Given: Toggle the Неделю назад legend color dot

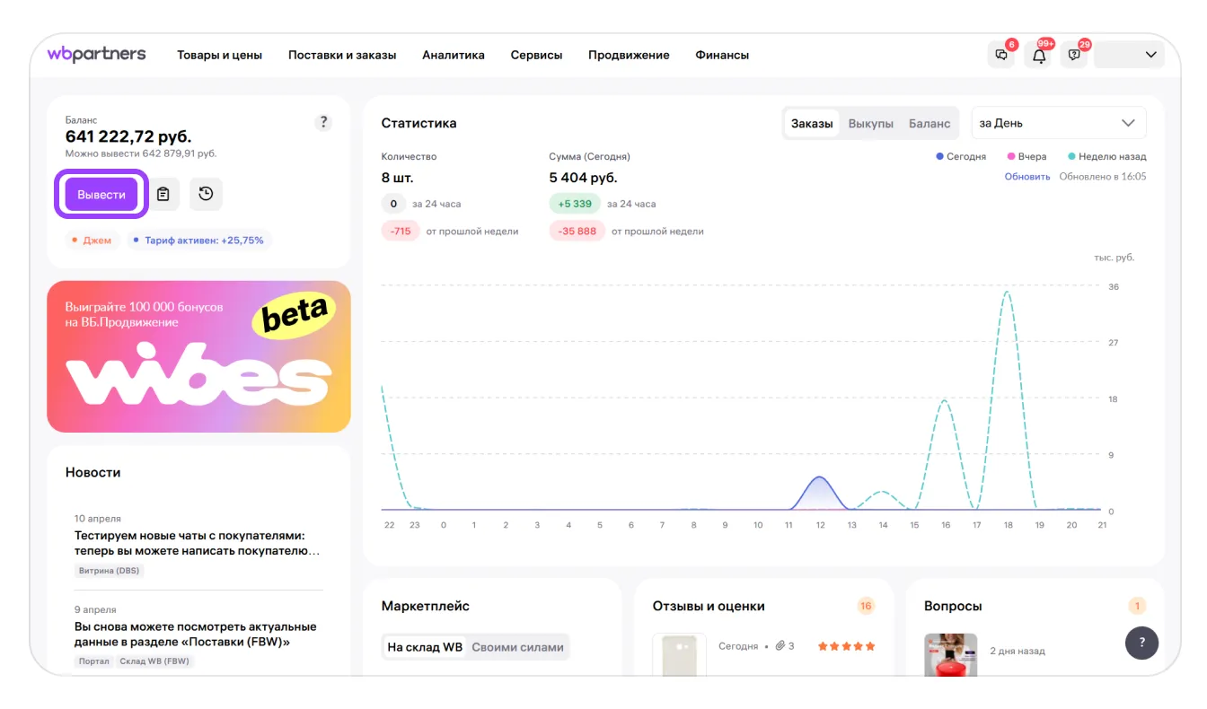Looking at the screenshot, I should [1071, 157].
